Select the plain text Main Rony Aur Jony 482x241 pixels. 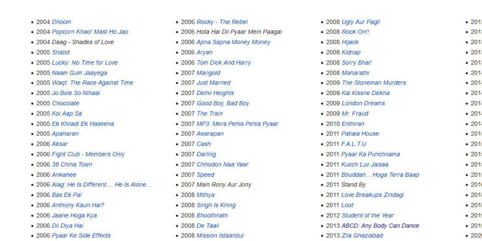click(x=224, y=185)
